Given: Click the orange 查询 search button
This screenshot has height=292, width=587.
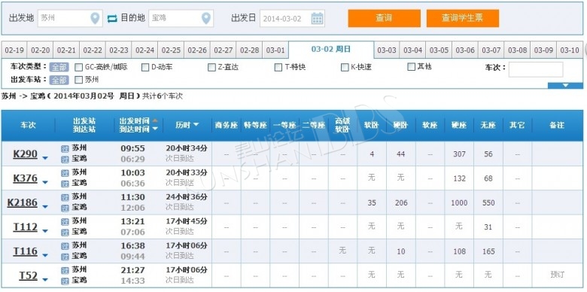Looking at the screenshot, I should point(384,18).
